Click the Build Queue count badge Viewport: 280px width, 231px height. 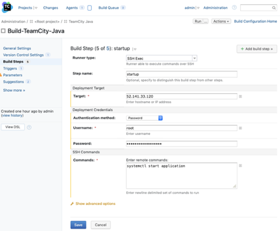123,8
